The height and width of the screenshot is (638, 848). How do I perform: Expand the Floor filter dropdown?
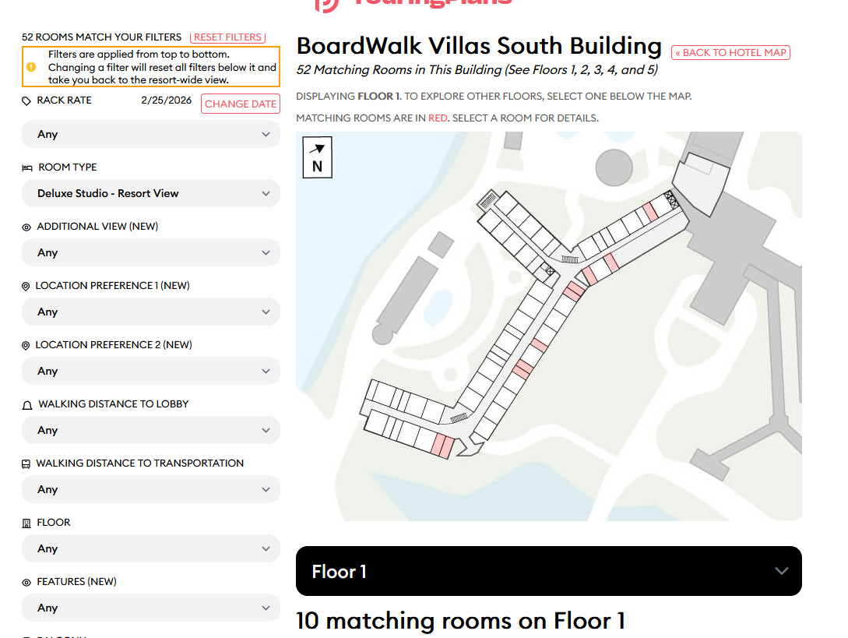(x=150, y=548)
